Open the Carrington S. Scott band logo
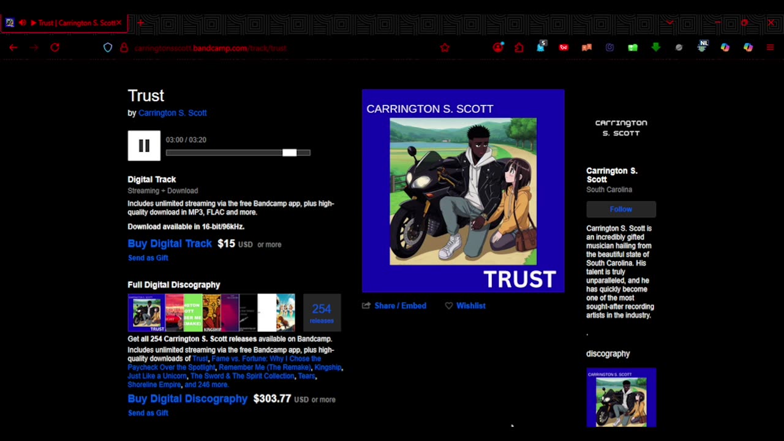The image size is (784, 441). point(621,127)
